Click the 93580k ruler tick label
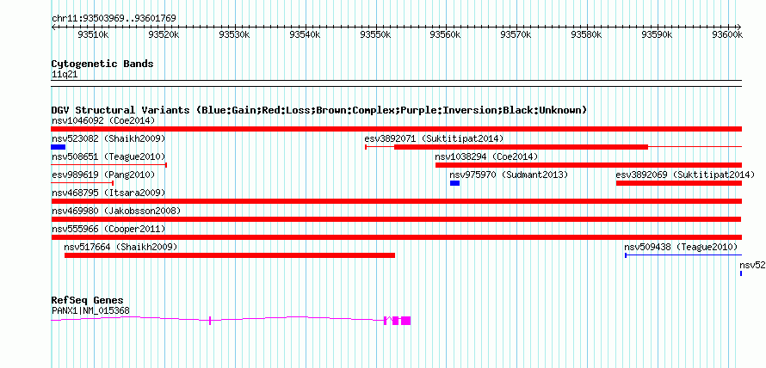Viewport: 766px width, 368px height. (587, 34)
